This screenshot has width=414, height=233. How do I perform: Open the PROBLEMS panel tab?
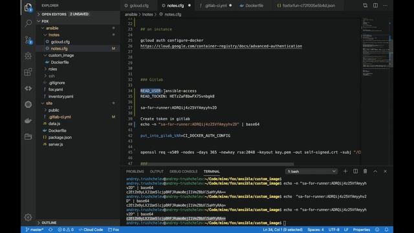pos(135,172)
